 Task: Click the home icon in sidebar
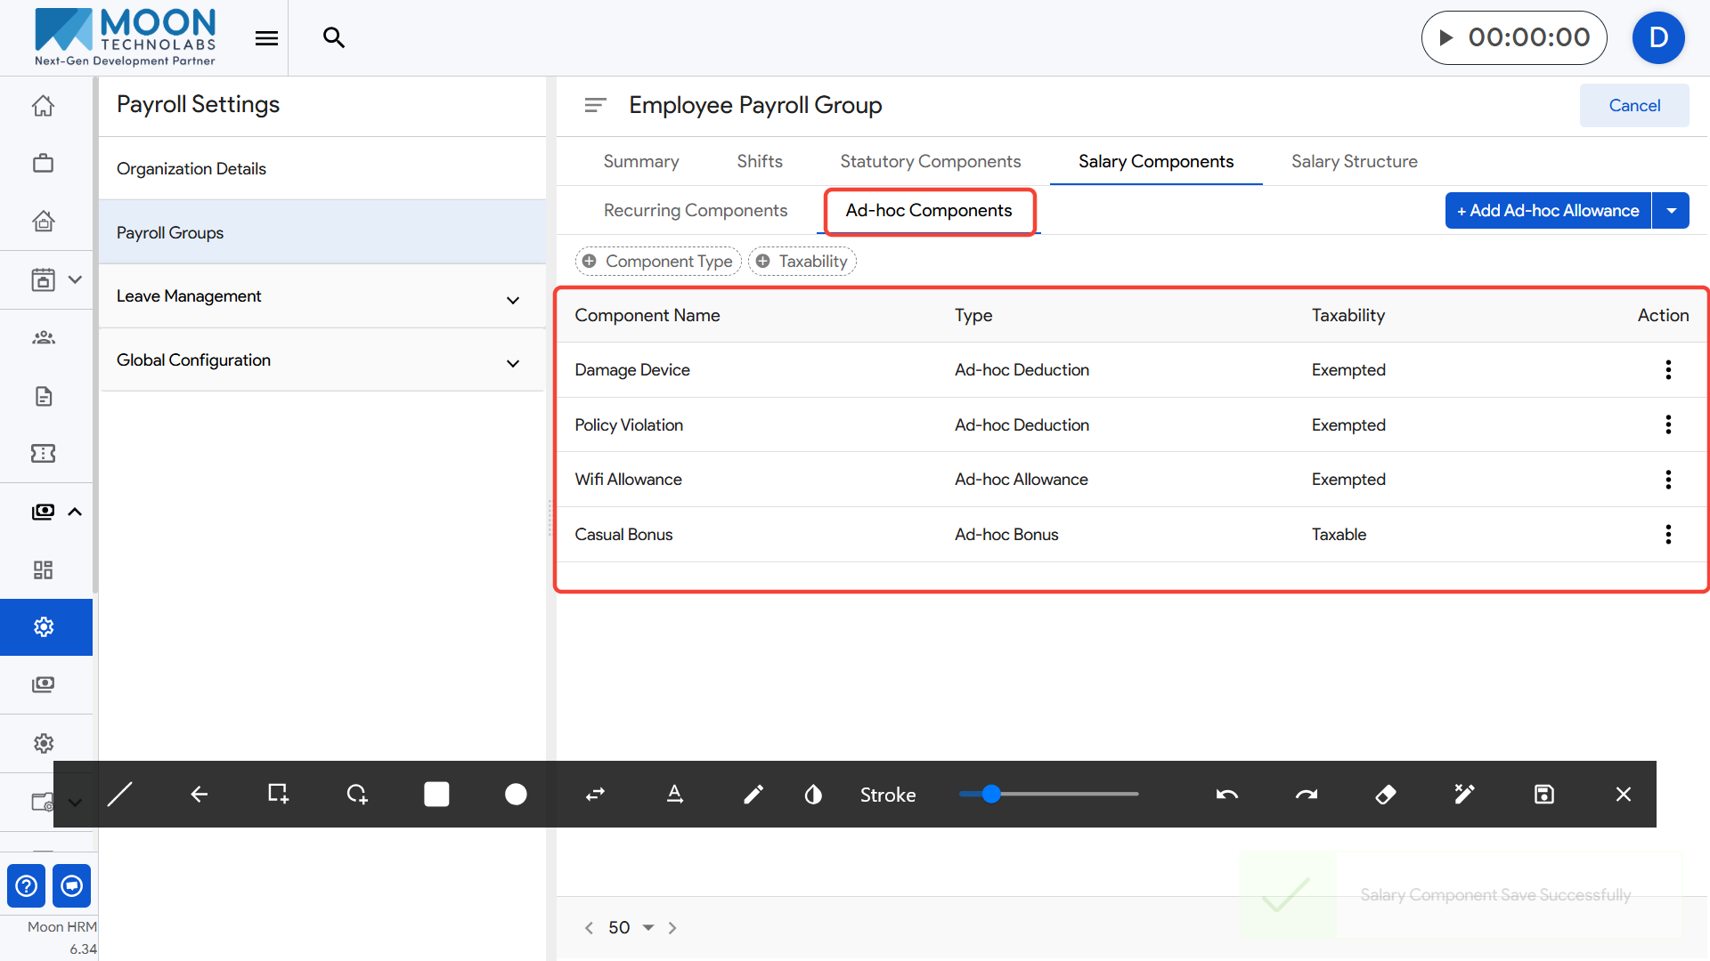pos(43,106)
